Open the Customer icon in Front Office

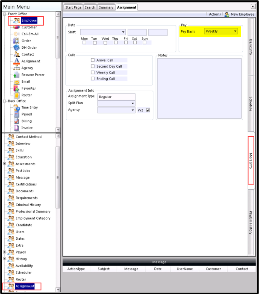(16, 27)
